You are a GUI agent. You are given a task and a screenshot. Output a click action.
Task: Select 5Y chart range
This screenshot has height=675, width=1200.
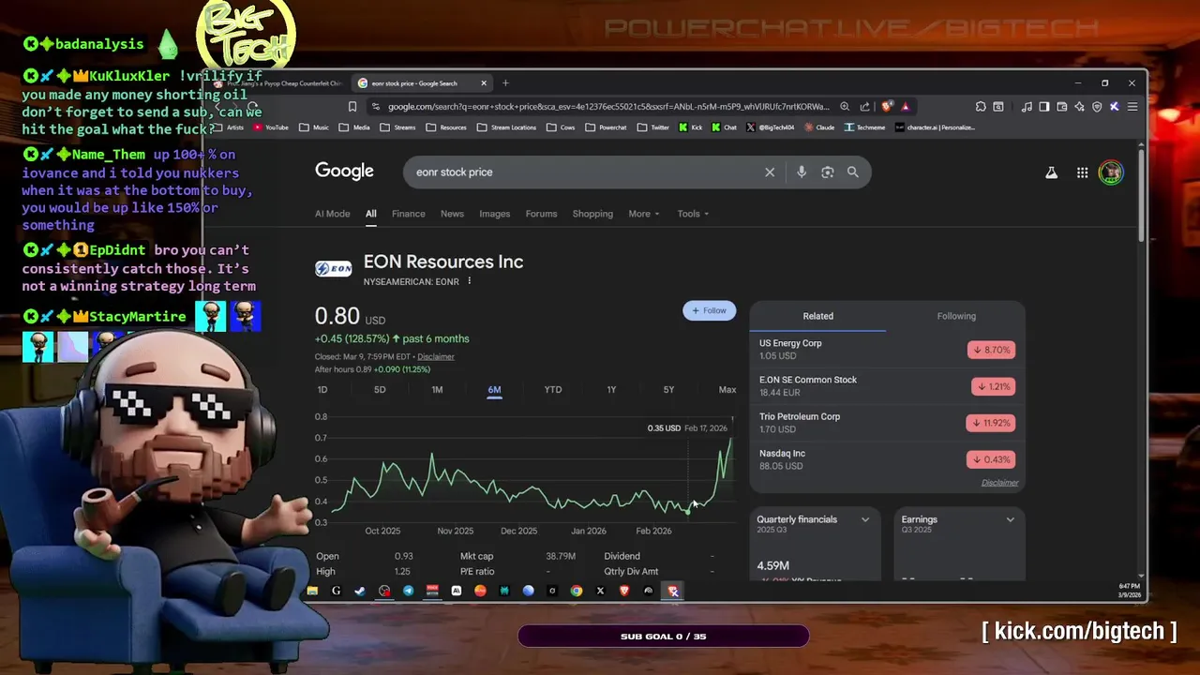(x=668, y=390)
